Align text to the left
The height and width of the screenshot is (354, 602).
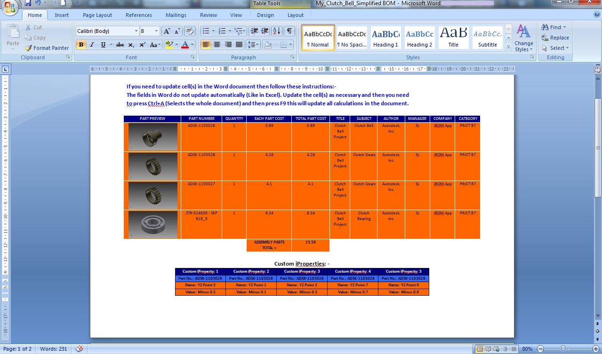point(206,45)
